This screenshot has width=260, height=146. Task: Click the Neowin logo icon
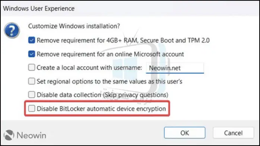(x=9, y=135)
